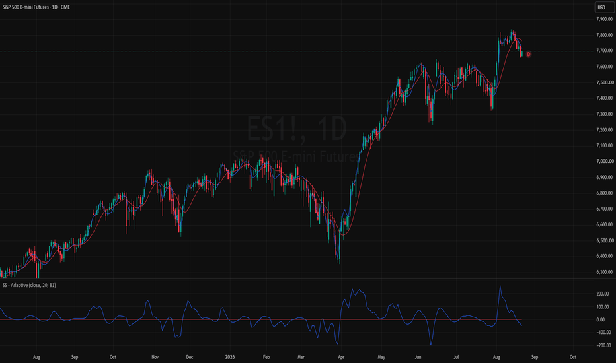Click the Jun label on time axis
This screenshot has height=363, width=616.
(x=418, y=357)
